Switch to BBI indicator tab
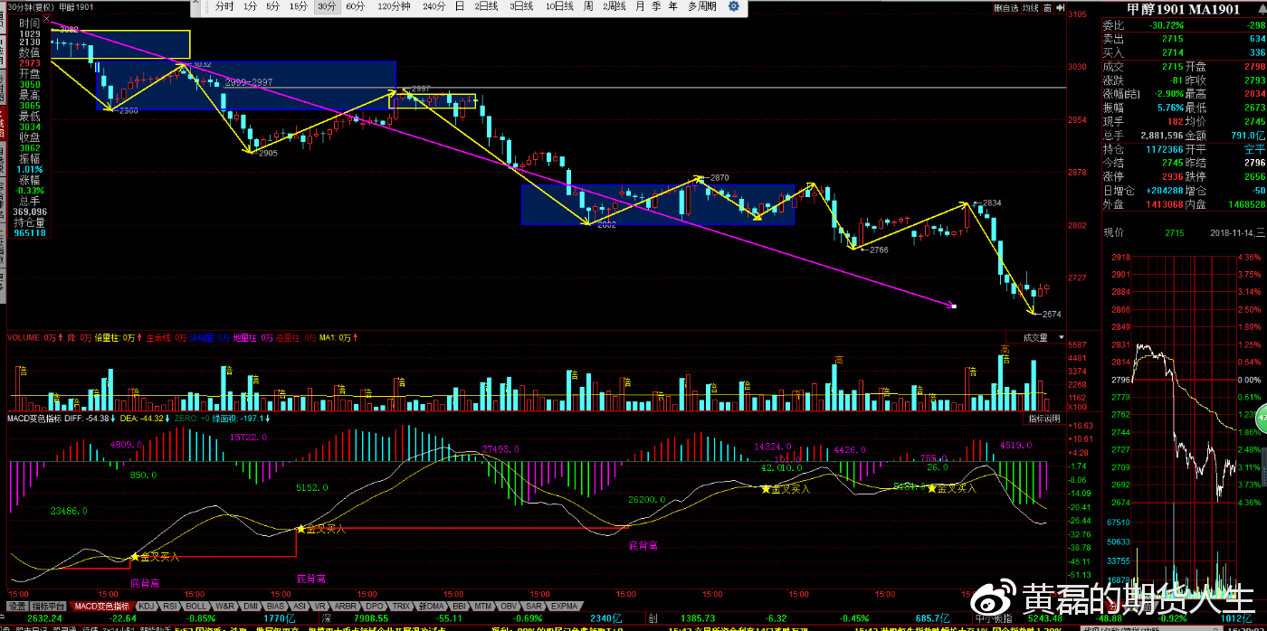Image resolution: width=1267 pixels, height=631 pixels. point(459,606)
